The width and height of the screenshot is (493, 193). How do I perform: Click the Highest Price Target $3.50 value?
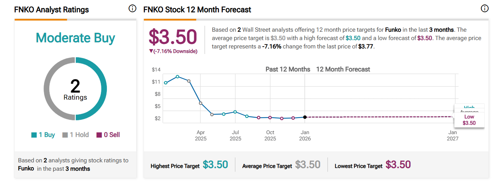(x=215, y=165)
